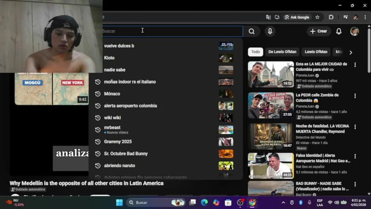Click the Crear button

(319, 31)
